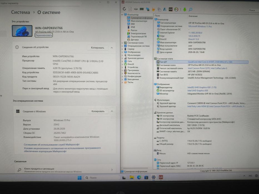Select Портативный ПК tree item
Screen dimensions: 259x194
pos(137,37)
